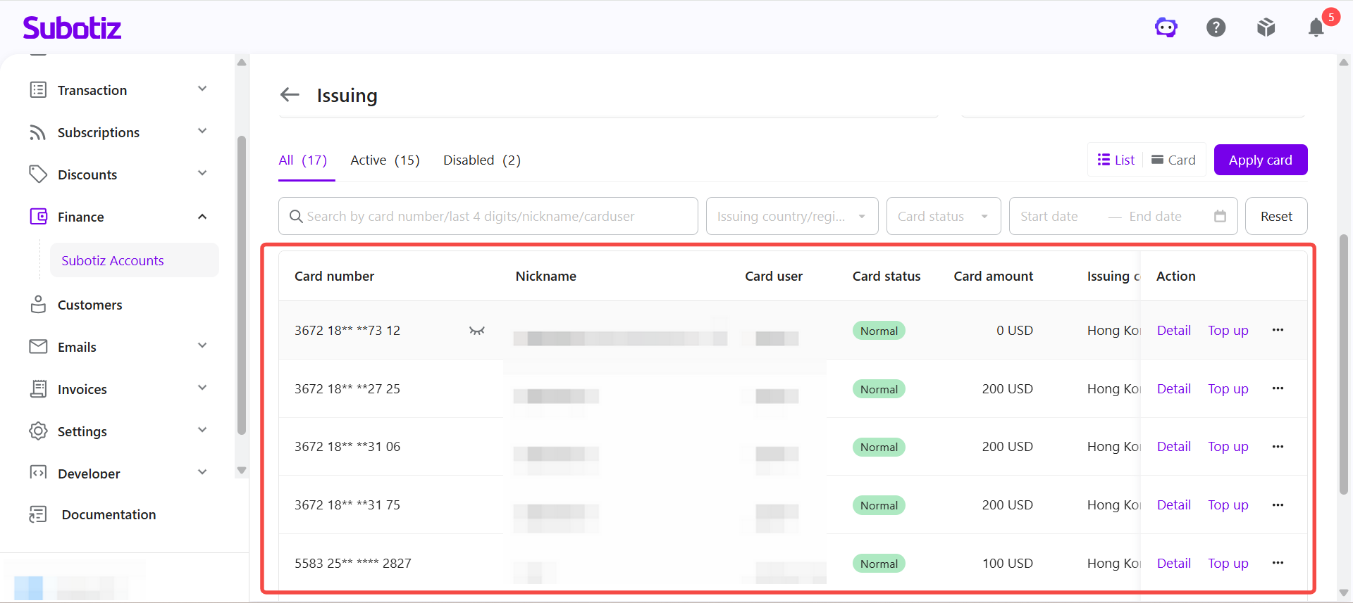This screenshot has height=603, width=1353.
Task: Click the Apply card button
Action: click(1261, 160)
